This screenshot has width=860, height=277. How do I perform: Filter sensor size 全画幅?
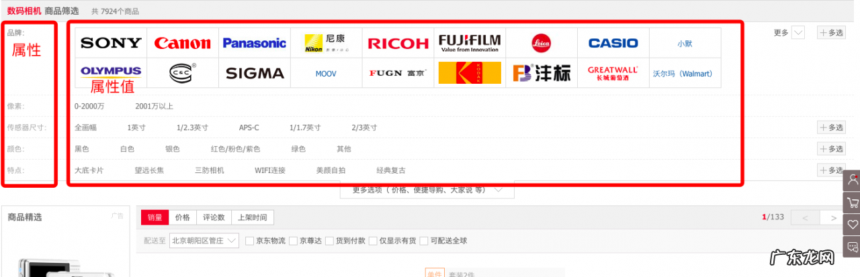(86, 127)
